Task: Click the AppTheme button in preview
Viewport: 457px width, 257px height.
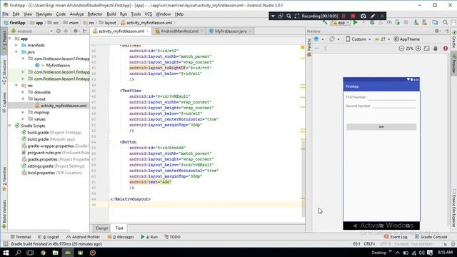Action: click(x=407, y=39)
